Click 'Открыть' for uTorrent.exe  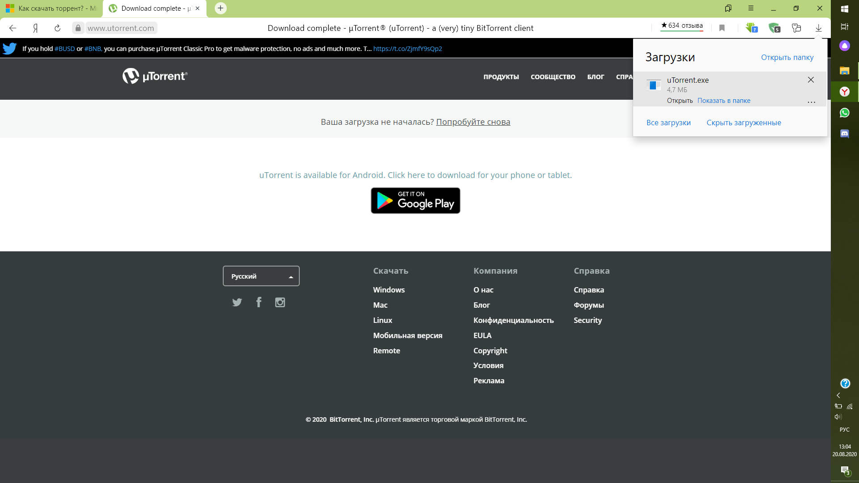680,101
